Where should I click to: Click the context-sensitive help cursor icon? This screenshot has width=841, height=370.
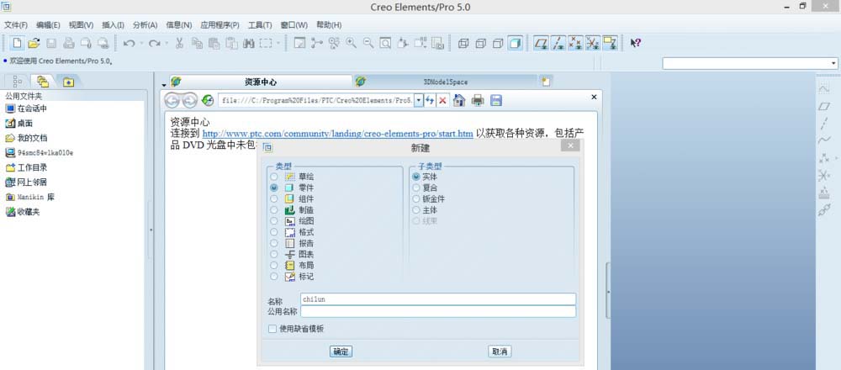[x=636, y=44]
